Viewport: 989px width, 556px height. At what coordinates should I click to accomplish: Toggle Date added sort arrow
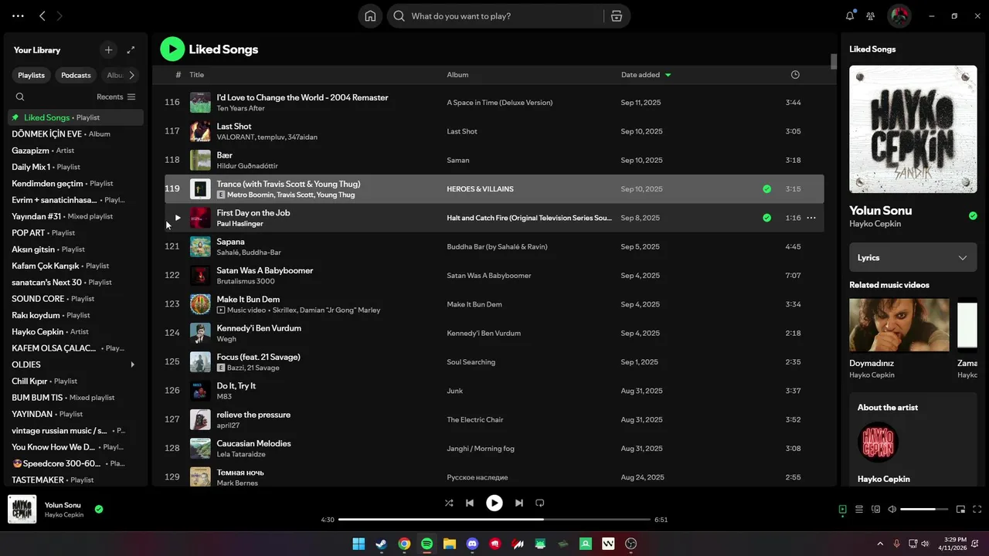[668, 75]
